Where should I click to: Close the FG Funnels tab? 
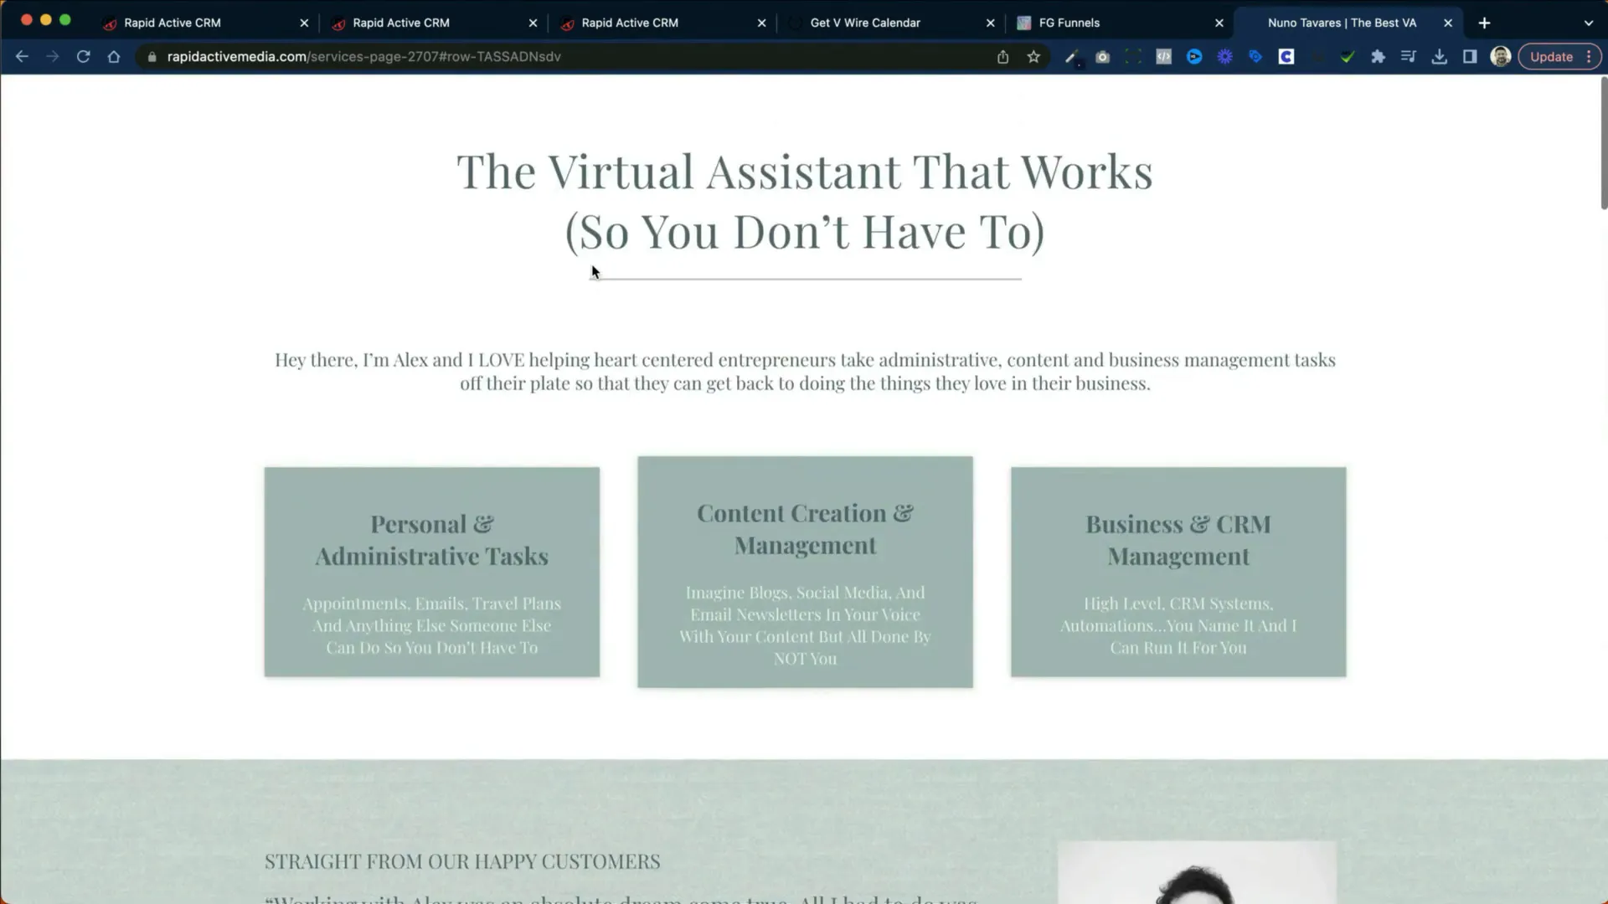coord(1219,23)
